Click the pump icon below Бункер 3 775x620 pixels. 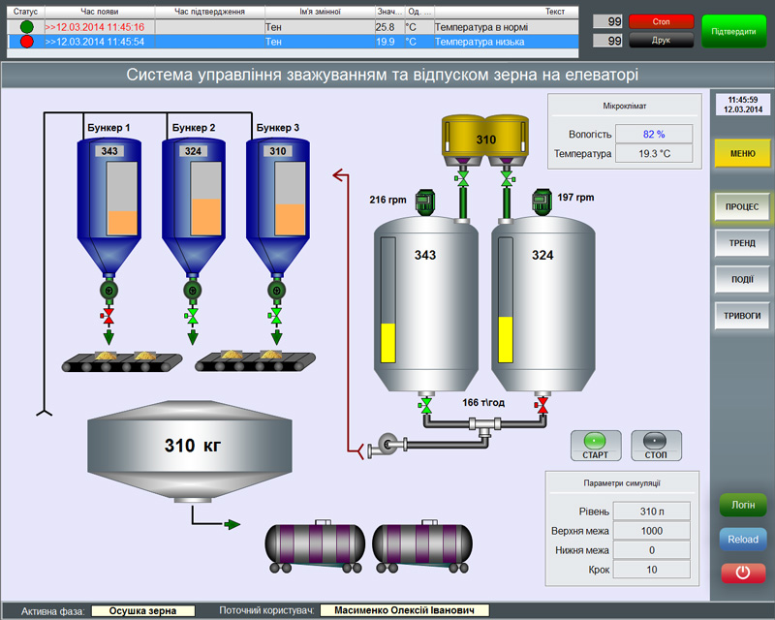click(x=277, y=291)
